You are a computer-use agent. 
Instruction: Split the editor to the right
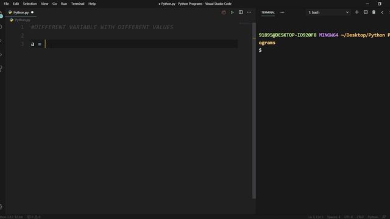241,12
